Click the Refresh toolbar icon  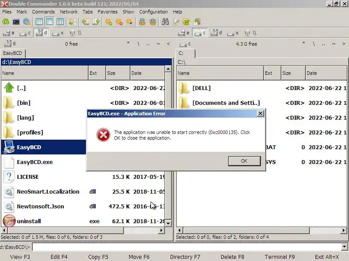click(6, 22)
